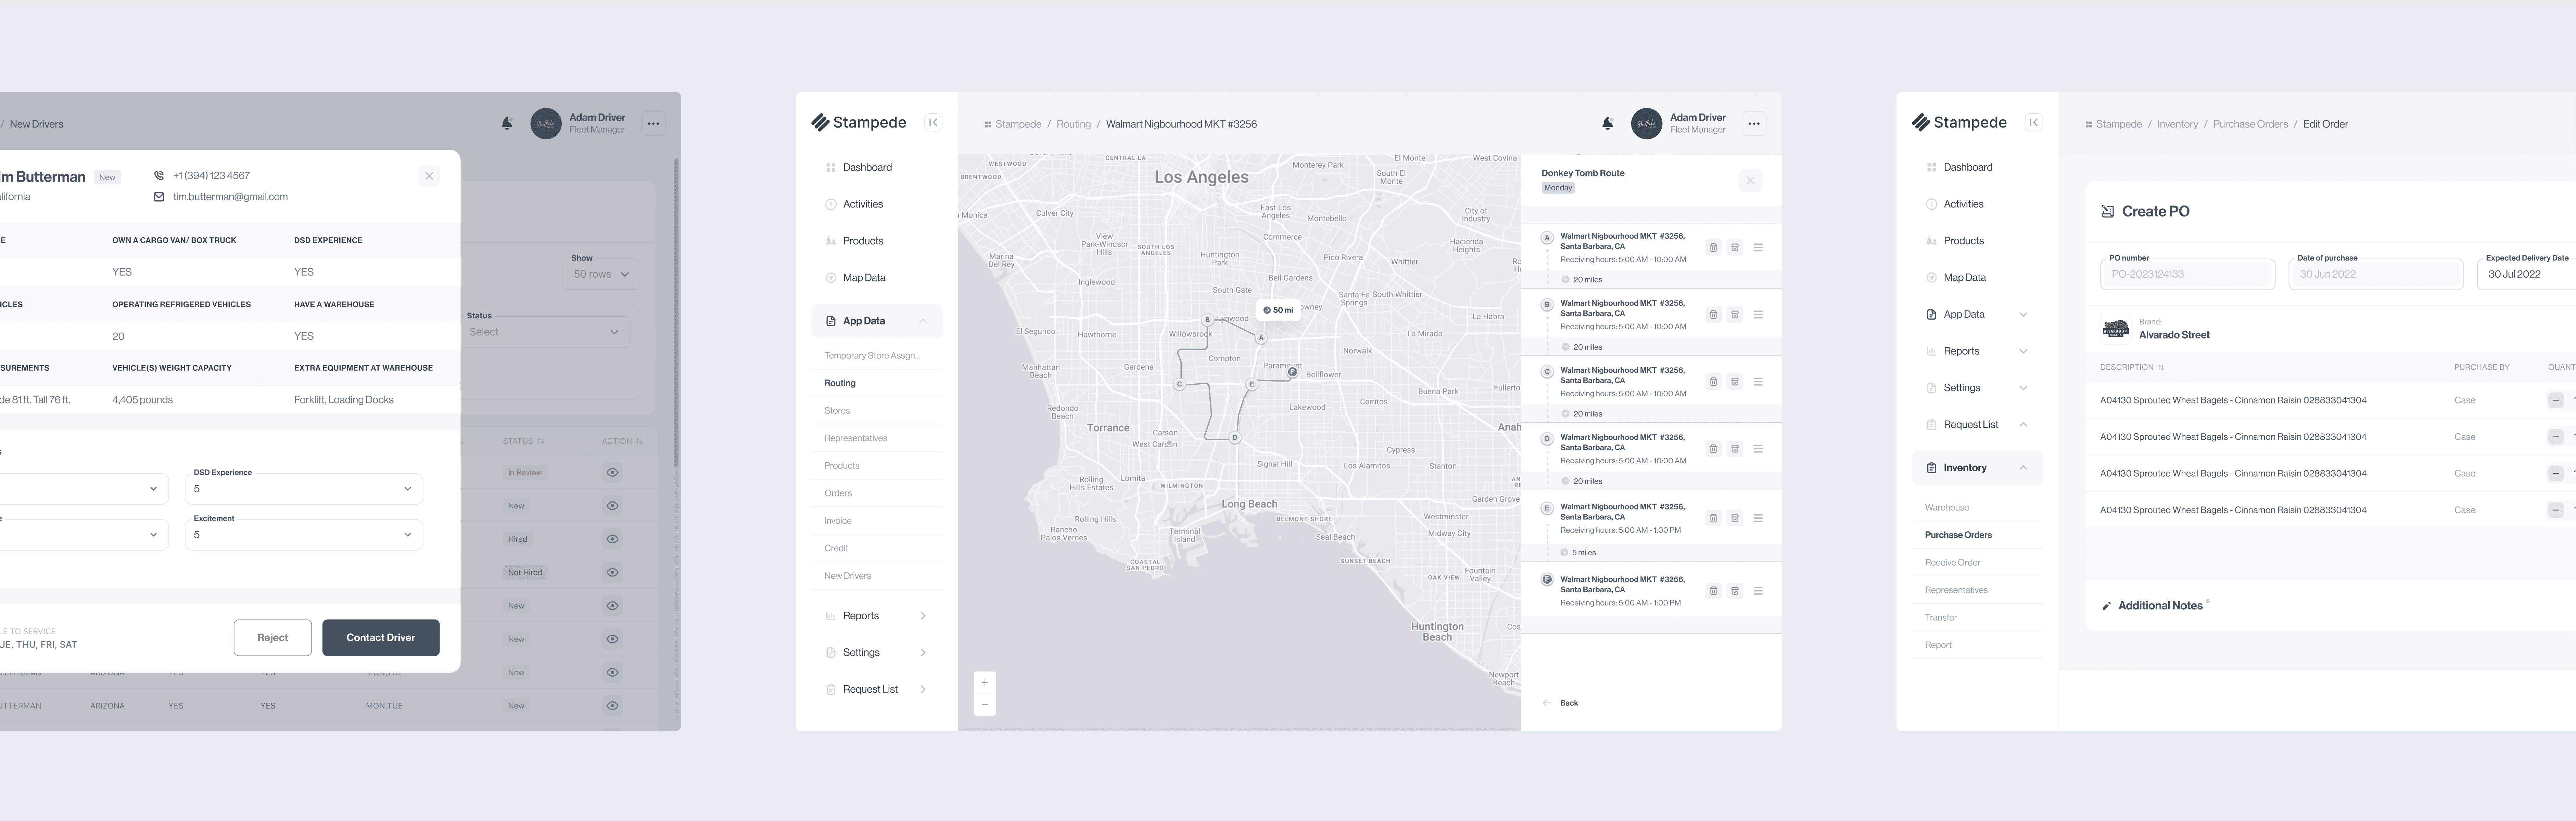Go Back from the Donkey Tomb Route panel
The height and width of the screenshot is (821, 2576).
(x=1561, y=703)
